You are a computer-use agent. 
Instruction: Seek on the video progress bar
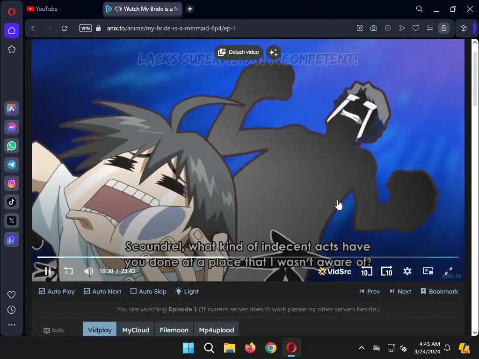(248, 257)
